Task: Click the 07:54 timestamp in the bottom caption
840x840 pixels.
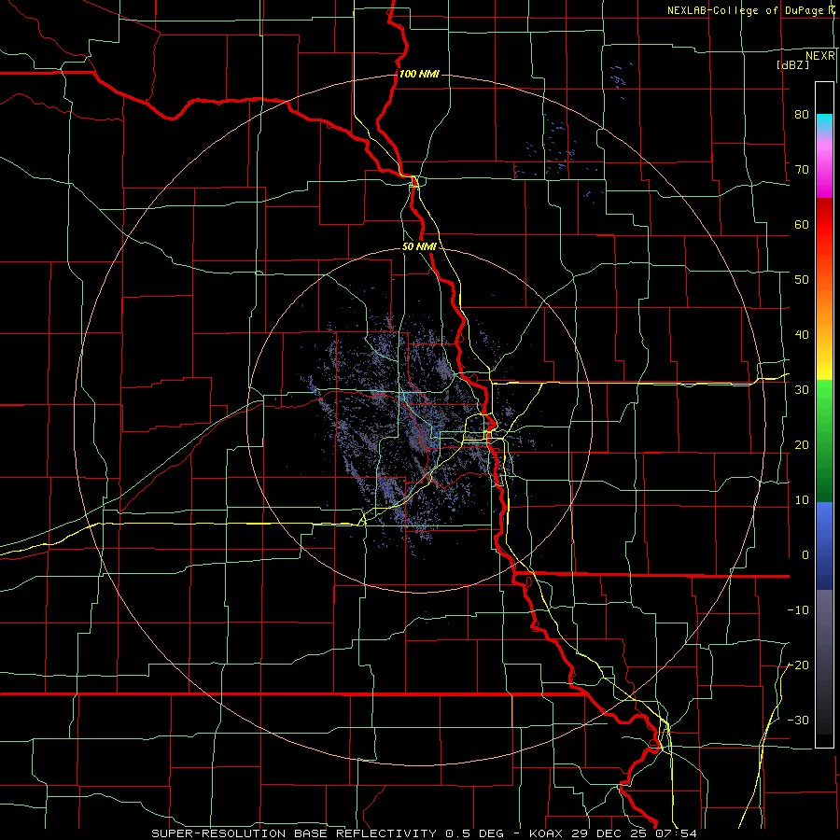Action: pyautogui.click(x=678, y=833)
